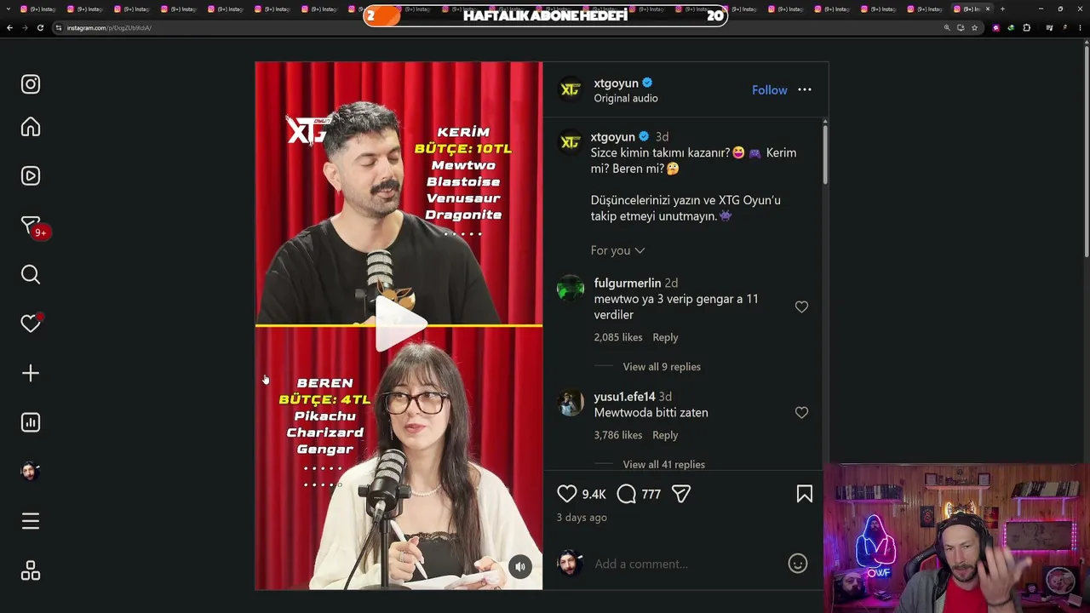Open the post's three-dot options menu
This screenshot has height=613, width=1090.
805,89
